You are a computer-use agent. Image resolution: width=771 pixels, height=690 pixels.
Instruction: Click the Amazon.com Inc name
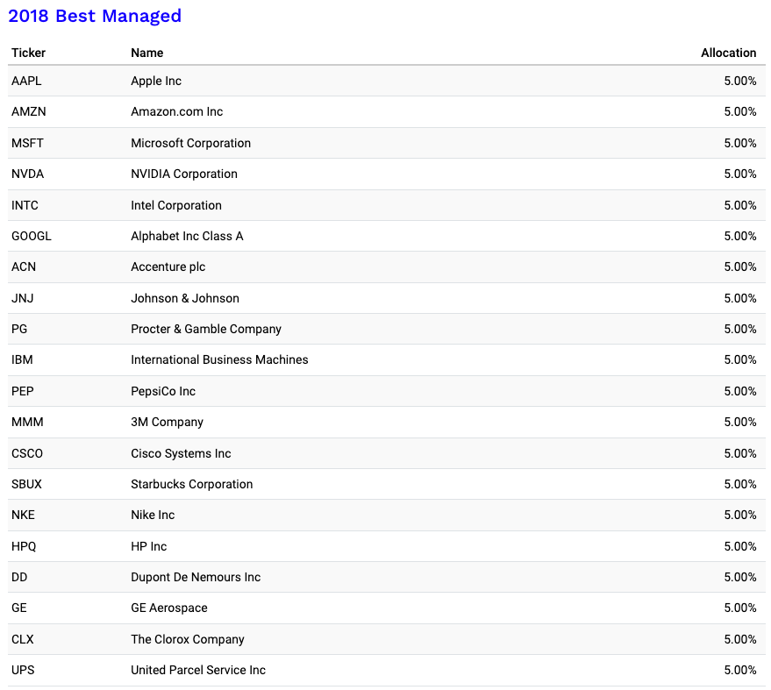176,111
